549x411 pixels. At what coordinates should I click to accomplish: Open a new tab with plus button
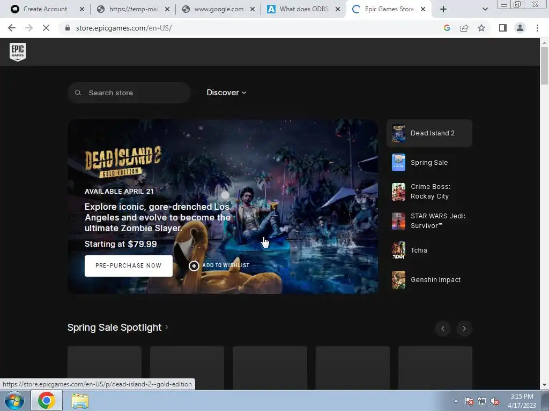[x=443, y=9]
